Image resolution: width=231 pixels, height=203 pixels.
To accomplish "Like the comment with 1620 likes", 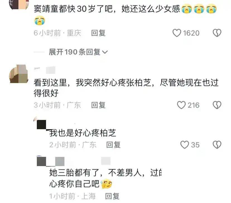I will tap(177, 33).
